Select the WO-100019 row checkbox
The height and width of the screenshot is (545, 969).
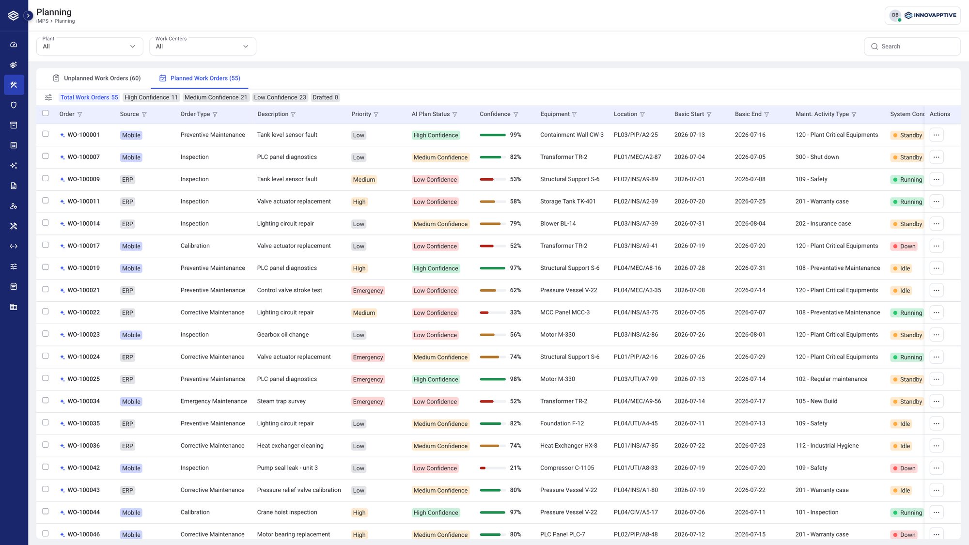tap(46, 267)
